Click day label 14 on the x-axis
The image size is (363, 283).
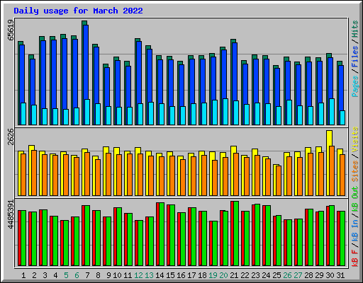160,275
